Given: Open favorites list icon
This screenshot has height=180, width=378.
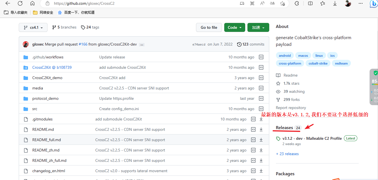Looking at the screenshot, I should click(323, 3).
